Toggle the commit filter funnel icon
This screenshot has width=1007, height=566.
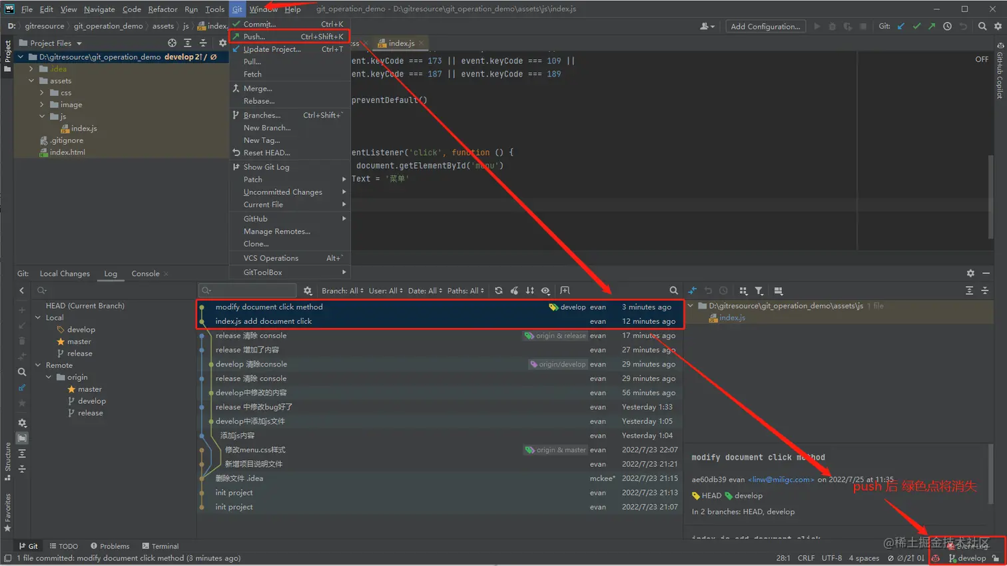[x=759, y=291]
